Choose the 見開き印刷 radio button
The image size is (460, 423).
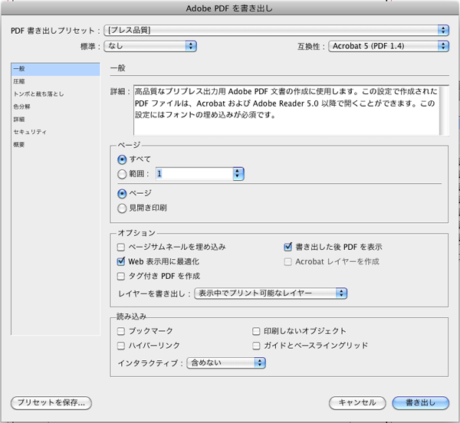pos(122,208)
